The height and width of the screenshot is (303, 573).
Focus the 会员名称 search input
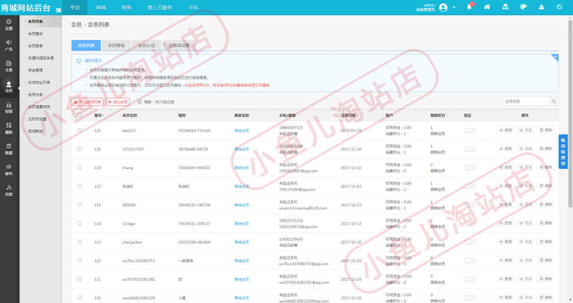526,101
